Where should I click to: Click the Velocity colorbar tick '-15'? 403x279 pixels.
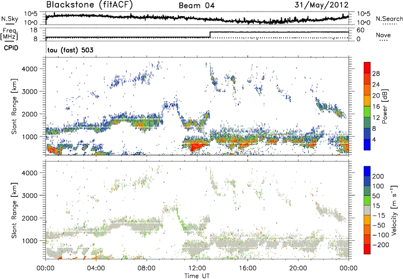[378, 215]
